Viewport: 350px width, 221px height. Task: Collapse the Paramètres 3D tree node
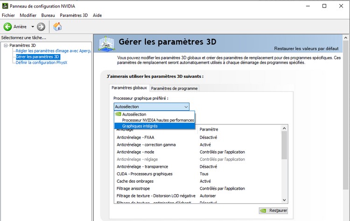point(6,45)
